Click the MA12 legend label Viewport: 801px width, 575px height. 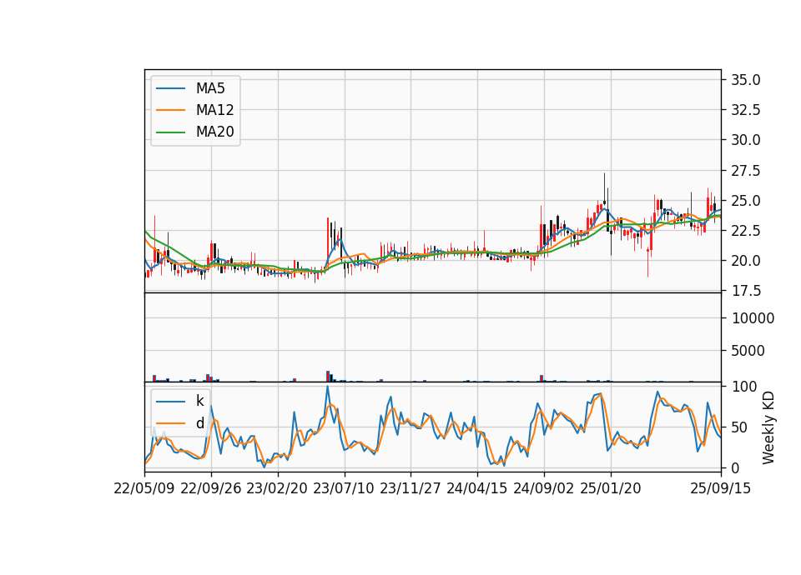[x=214, y=110]
